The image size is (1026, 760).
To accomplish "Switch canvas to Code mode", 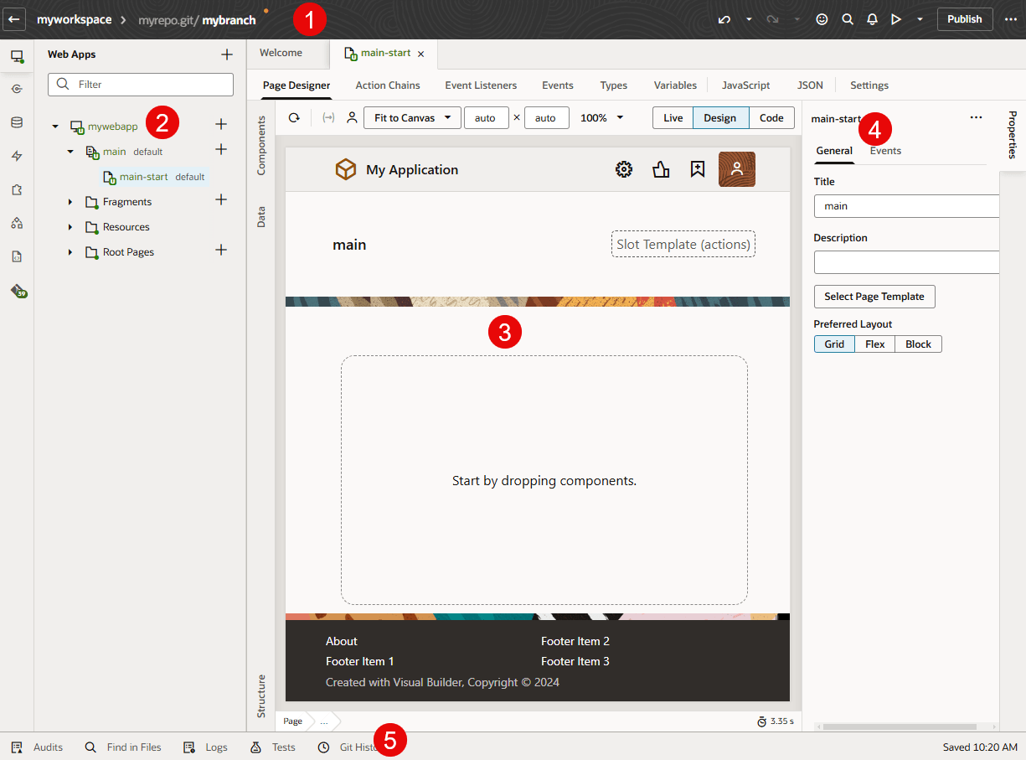I will tap(771, 117).
